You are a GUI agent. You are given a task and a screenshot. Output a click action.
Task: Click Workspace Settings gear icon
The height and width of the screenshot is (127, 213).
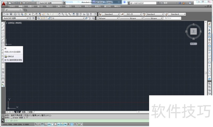pyautogui.click(x=30, y=18)
